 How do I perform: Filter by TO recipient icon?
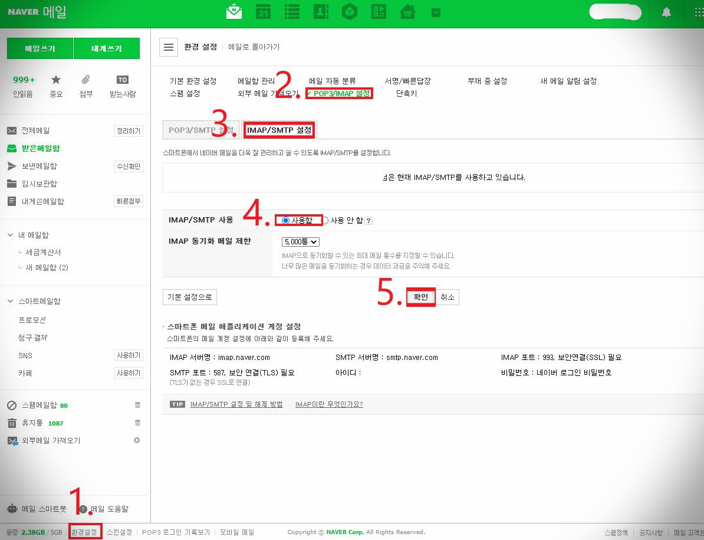point(123,80)
